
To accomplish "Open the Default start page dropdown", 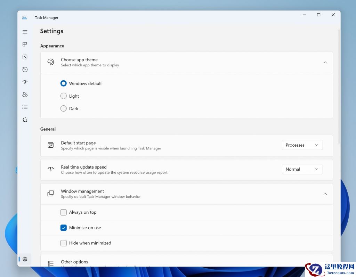I will coord(302,145).
